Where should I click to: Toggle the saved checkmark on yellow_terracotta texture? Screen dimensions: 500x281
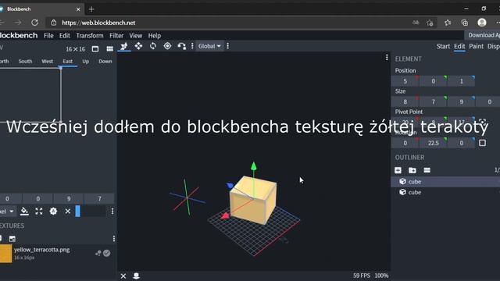tap(106, 253)
